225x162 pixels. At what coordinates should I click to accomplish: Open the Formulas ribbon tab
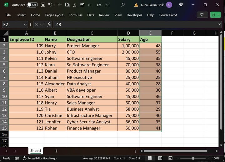[76, 15]
